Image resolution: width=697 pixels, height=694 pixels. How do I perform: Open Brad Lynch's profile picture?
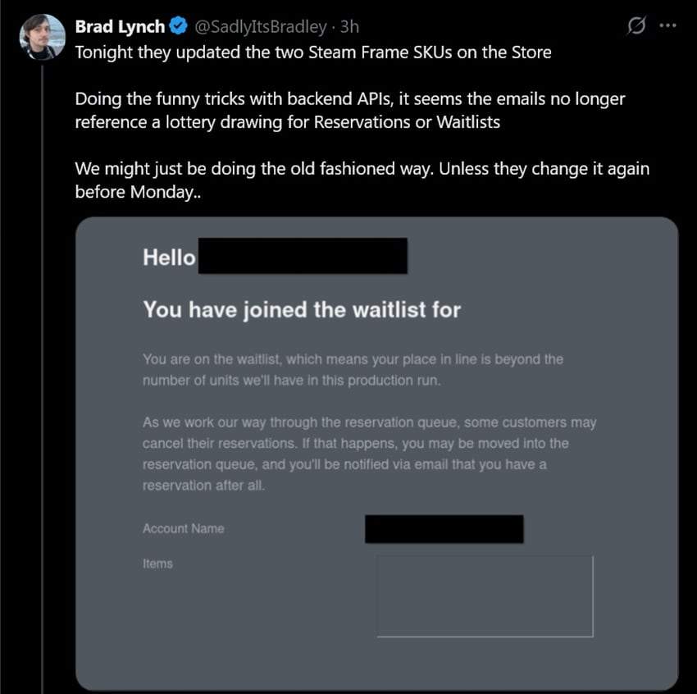pos(42,37)
